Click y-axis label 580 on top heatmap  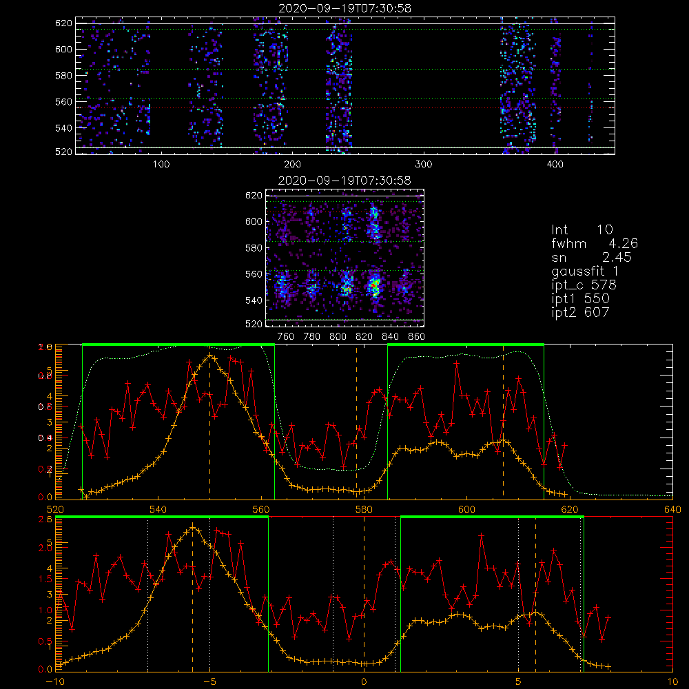point(63,76)
